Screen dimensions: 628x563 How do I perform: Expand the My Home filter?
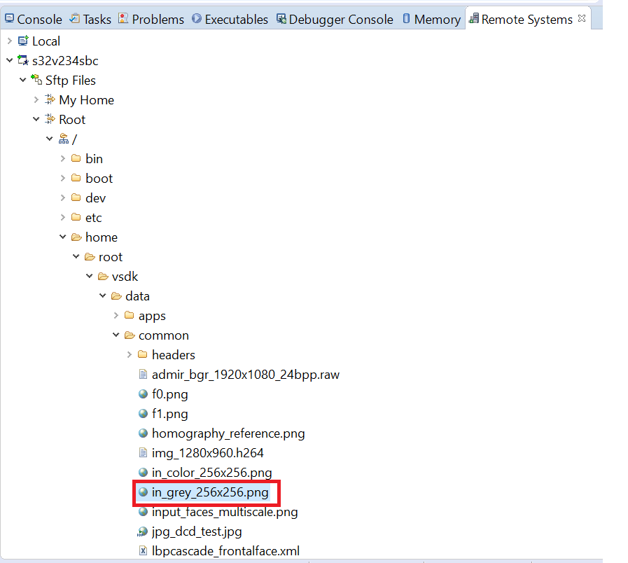pyautogui.click(x=36, y=99)
